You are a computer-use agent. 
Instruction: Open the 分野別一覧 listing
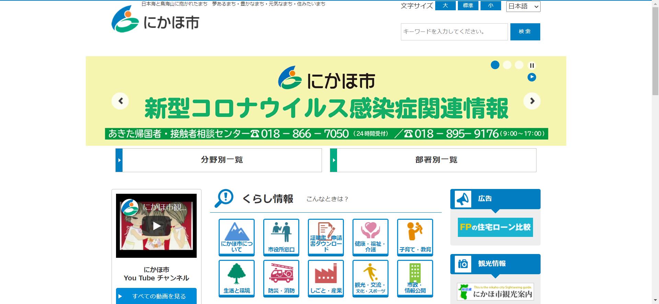[219, 160]
